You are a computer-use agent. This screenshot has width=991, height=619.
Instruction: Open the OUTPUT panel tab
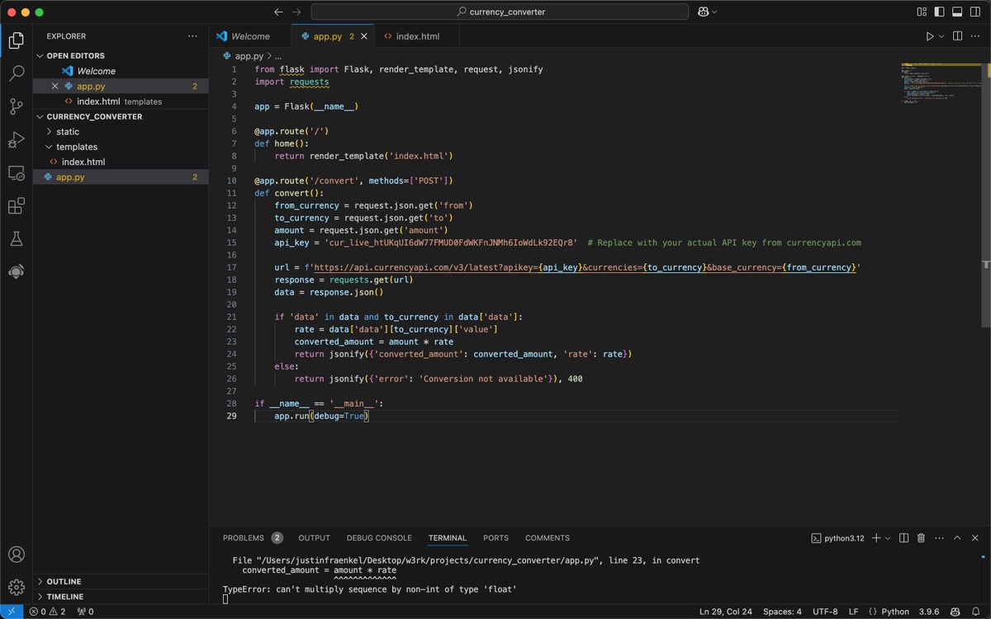pos(314,538)
